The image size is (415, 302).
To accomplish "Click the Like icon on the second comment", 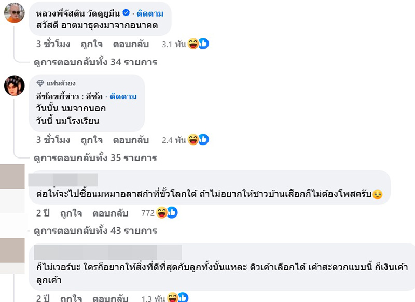I will coord(204,138).
